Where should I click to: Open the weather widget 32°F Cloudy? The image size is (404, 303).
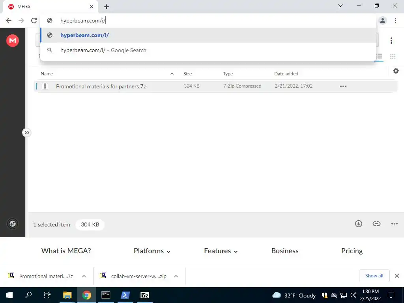294,295
